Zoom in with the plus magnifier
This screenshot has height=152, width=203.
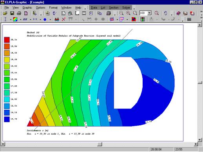pos(128,13)
